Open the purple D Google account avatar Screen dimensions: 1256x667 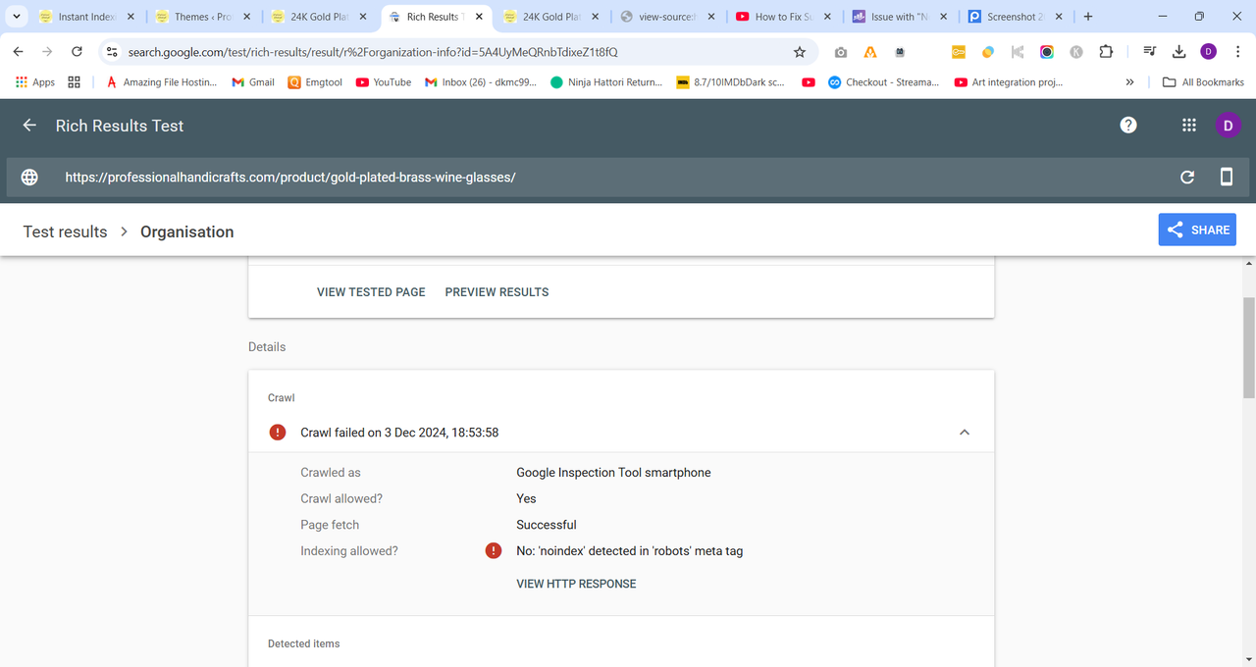(1228, 125)
